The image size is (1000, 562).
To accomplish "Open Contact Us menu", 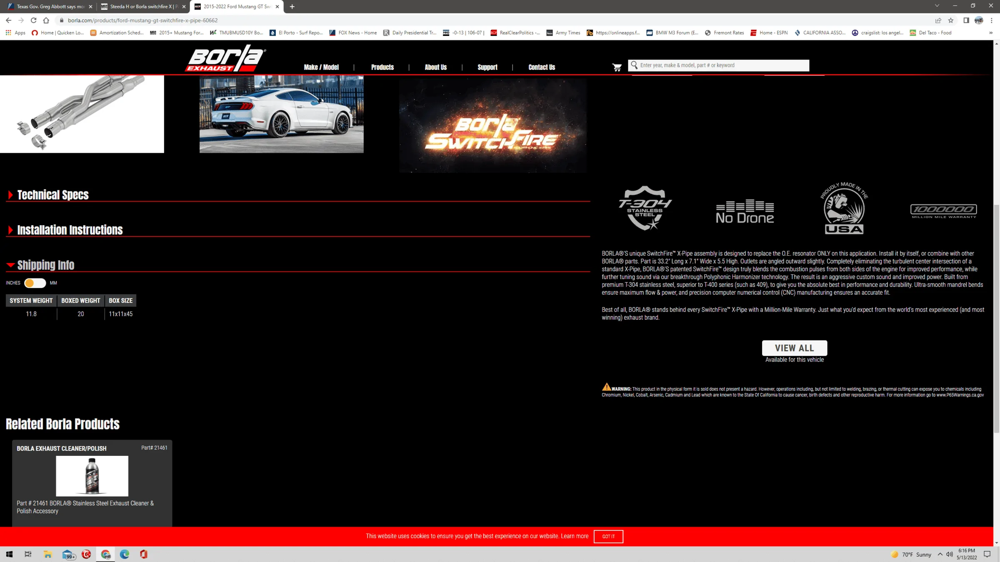I will [542, 67].
